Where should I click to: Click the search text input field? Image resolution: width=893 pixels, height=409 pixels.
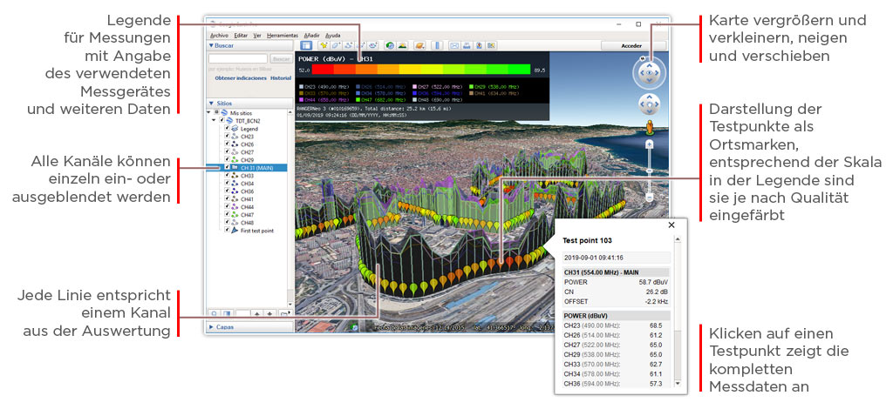coord(237,58)
